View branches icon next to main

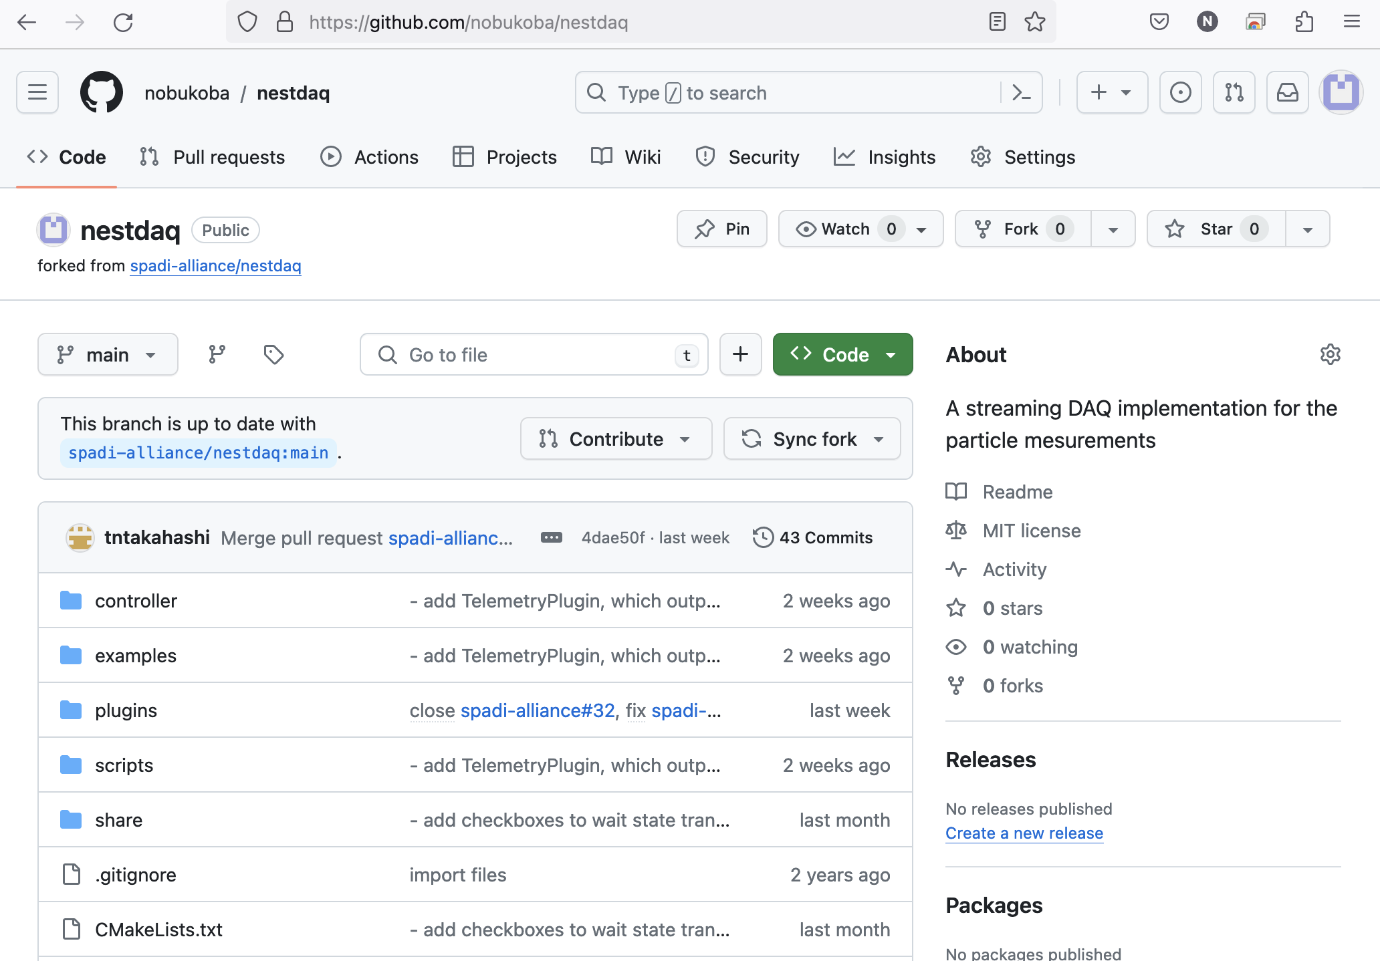(217, 354)
